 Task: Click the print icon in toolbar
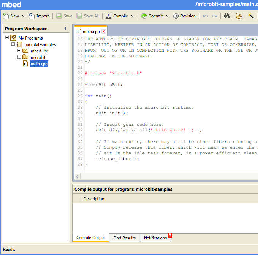239,16
